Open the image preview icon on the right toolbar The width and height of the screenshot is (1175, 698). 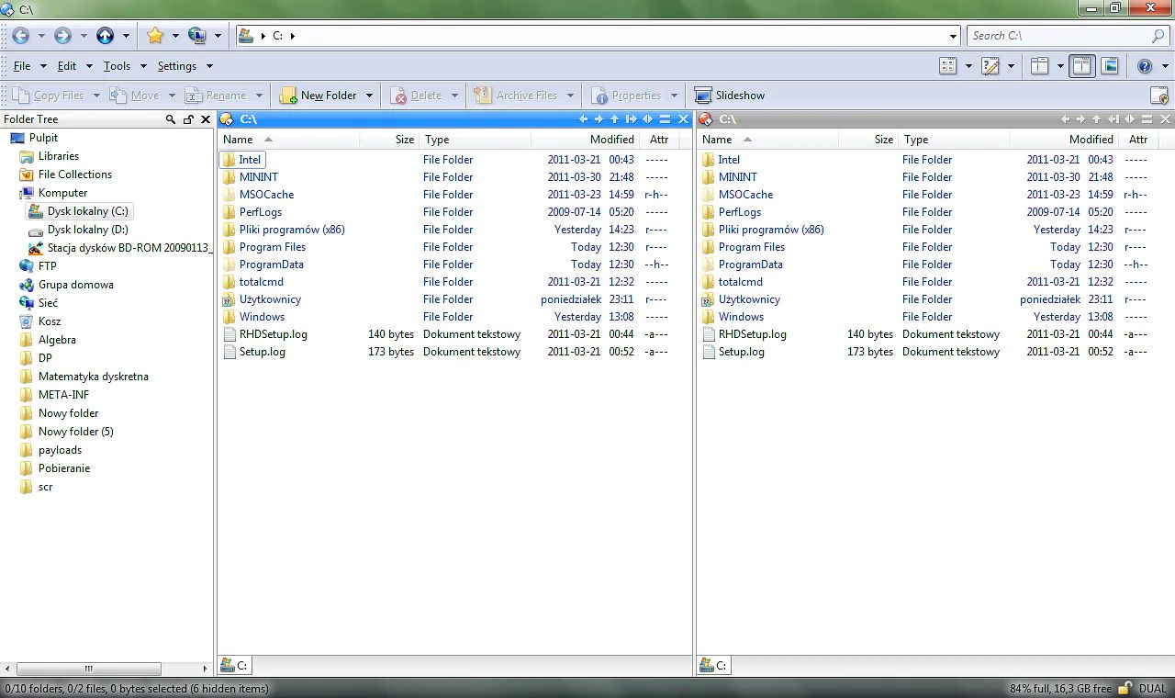pyautogui.click(x=1109, y=65)
